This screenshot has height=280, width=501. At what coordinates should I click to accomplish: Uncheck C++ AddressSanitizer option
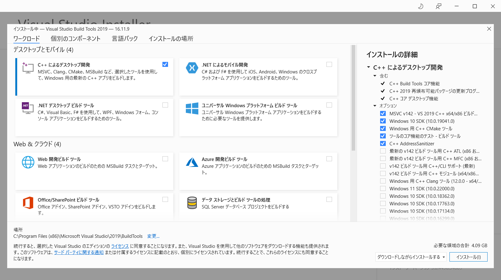tap(383, 143)
